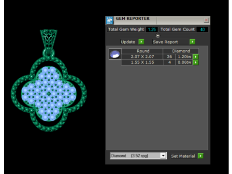Open the Diamond (3.52 spg) material dropdown
This screenshot has height=174, width=232.
click(x=163, y=156)
